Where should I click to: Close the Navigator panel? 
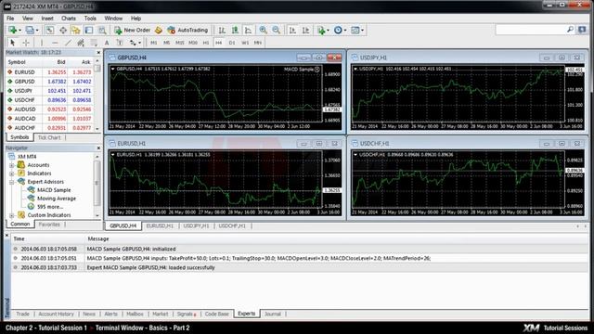(98, 148)
